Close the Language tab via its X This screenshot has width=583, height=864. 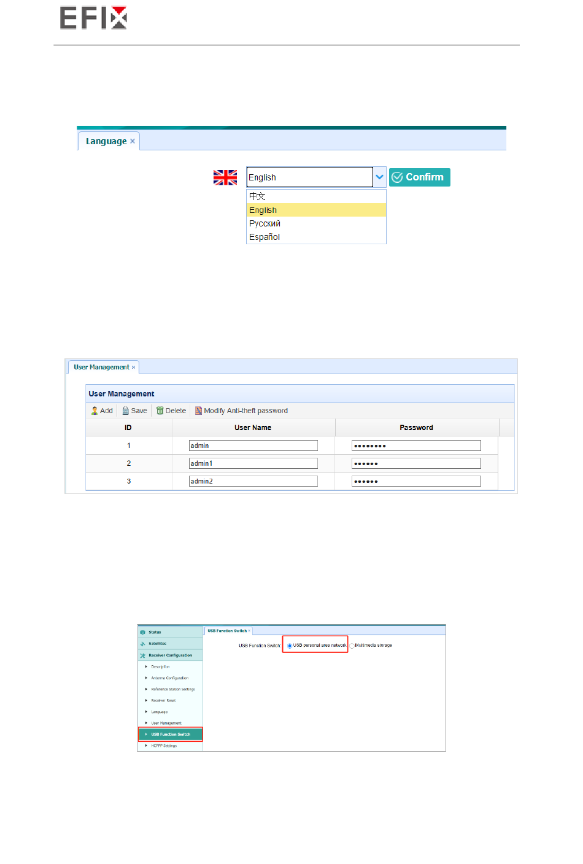point(133,141)
